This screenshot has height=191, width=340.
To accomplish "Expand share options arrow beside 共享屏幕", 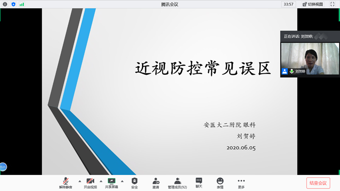I will tap(122, 181).
